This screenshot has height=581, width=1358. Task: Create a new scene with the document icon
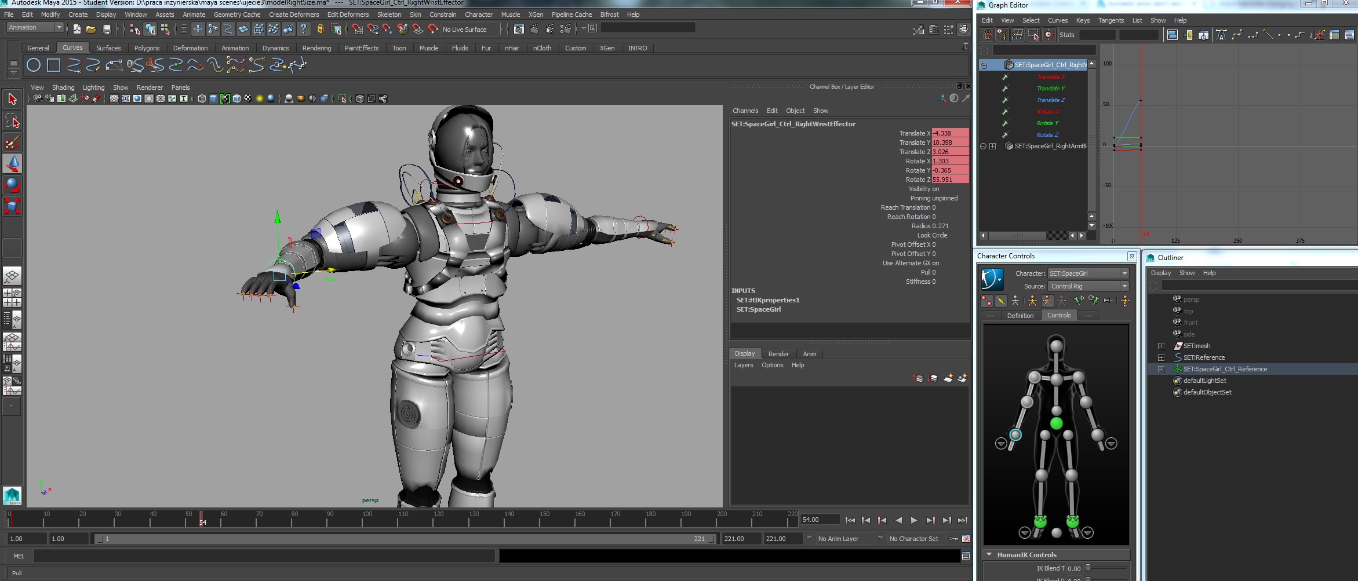pyautogui.click(x=77, y=29)
